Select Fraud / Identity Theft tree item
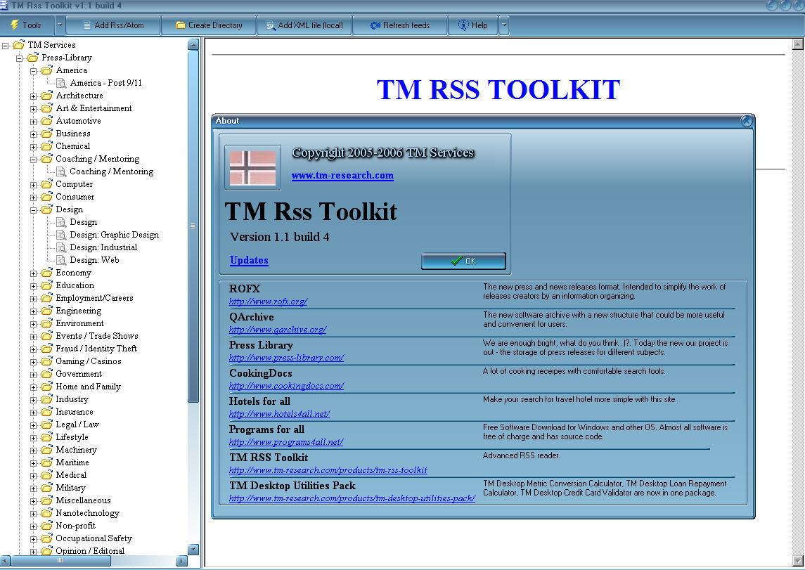Viewport: 805px width, 570px height. coord(96,349)
